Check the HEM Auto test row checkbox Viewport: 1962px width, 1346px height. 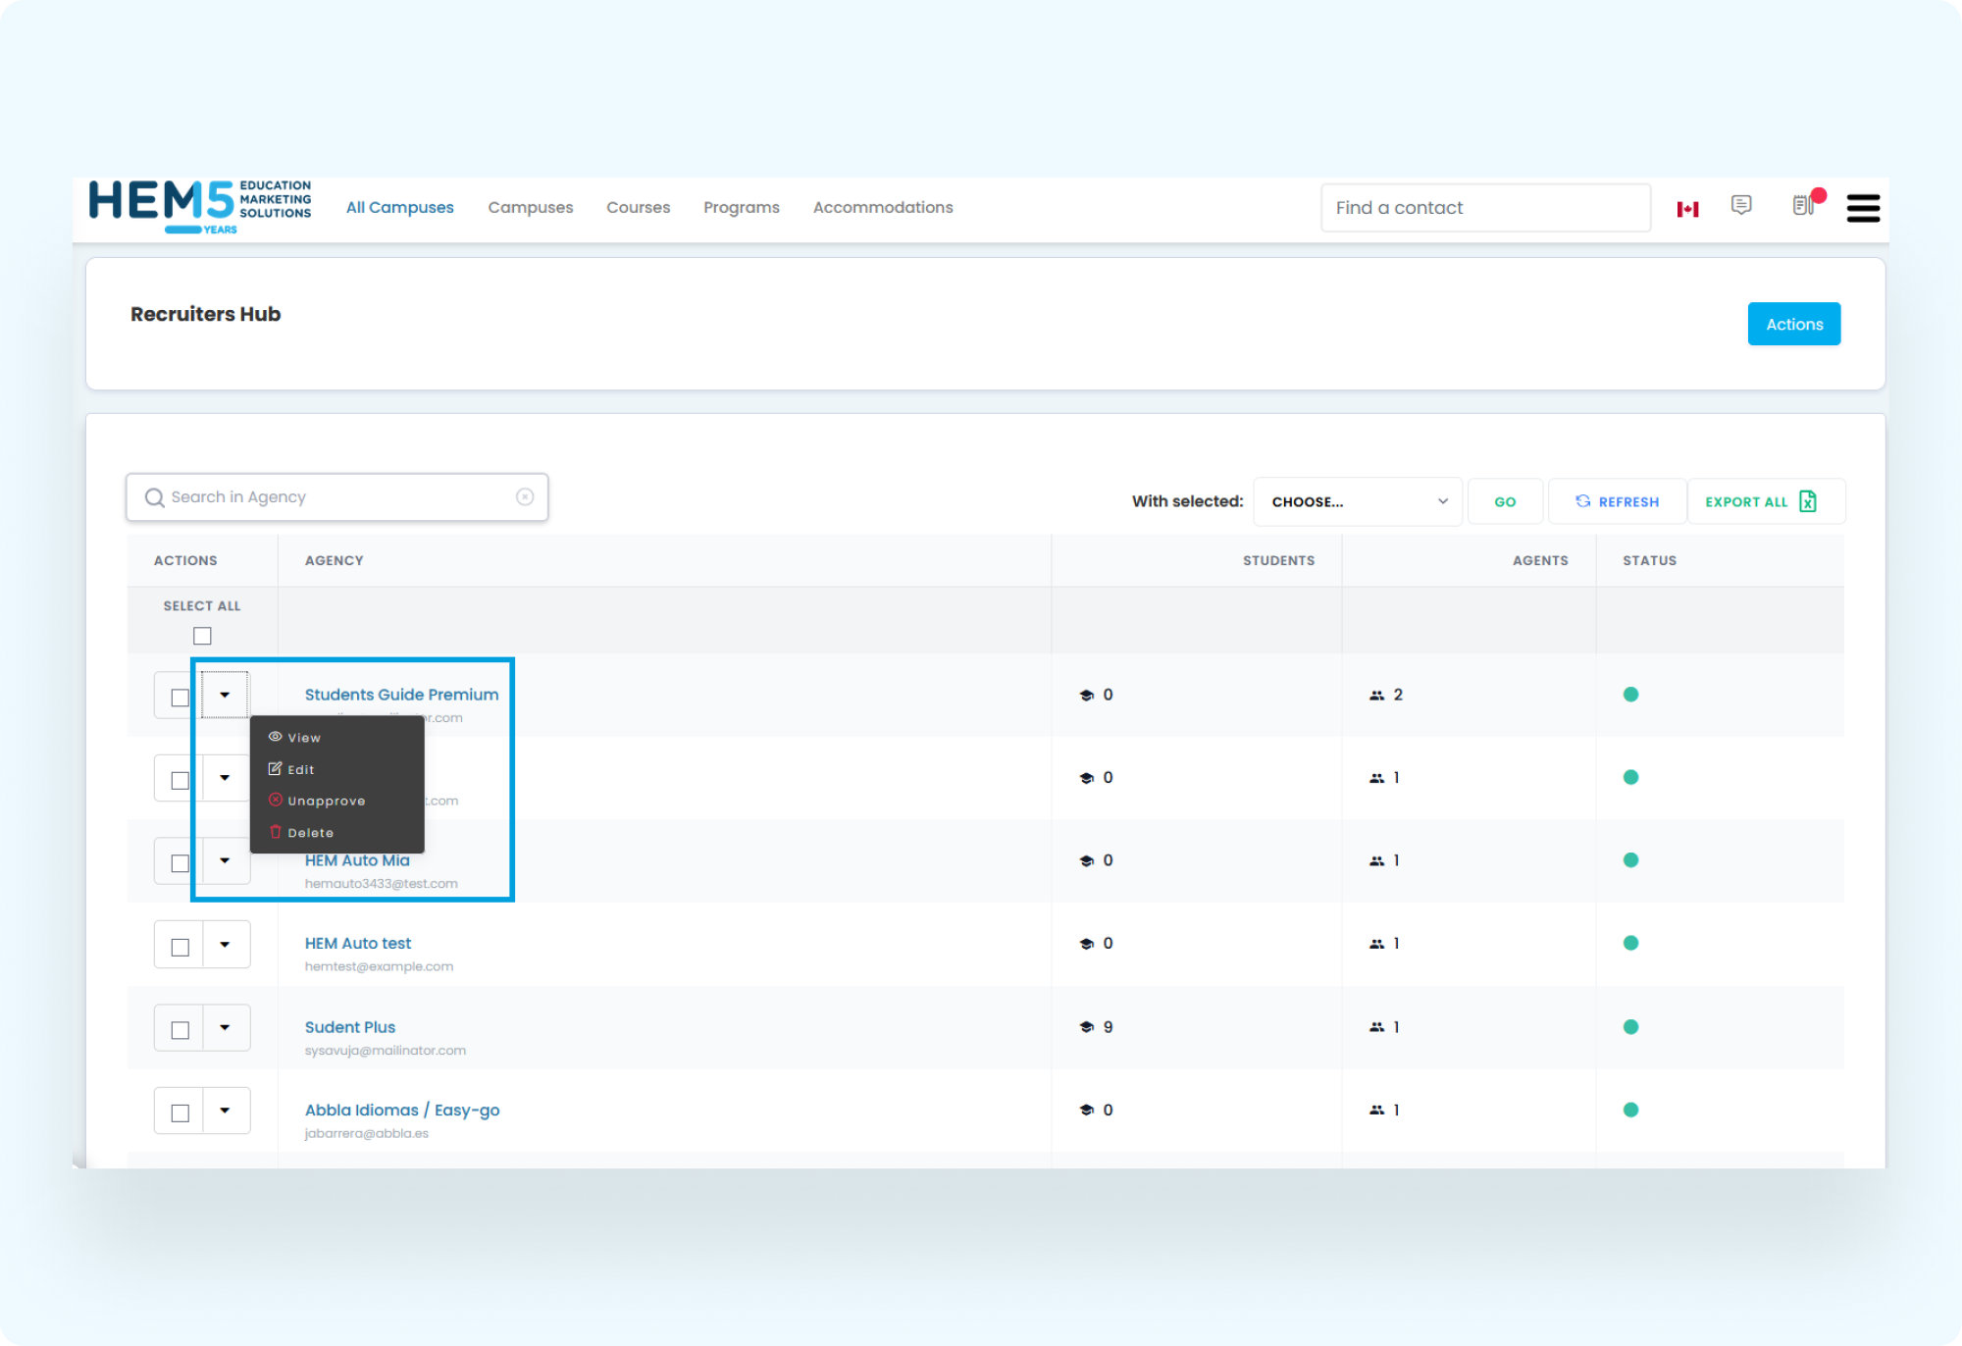[181, 947]
